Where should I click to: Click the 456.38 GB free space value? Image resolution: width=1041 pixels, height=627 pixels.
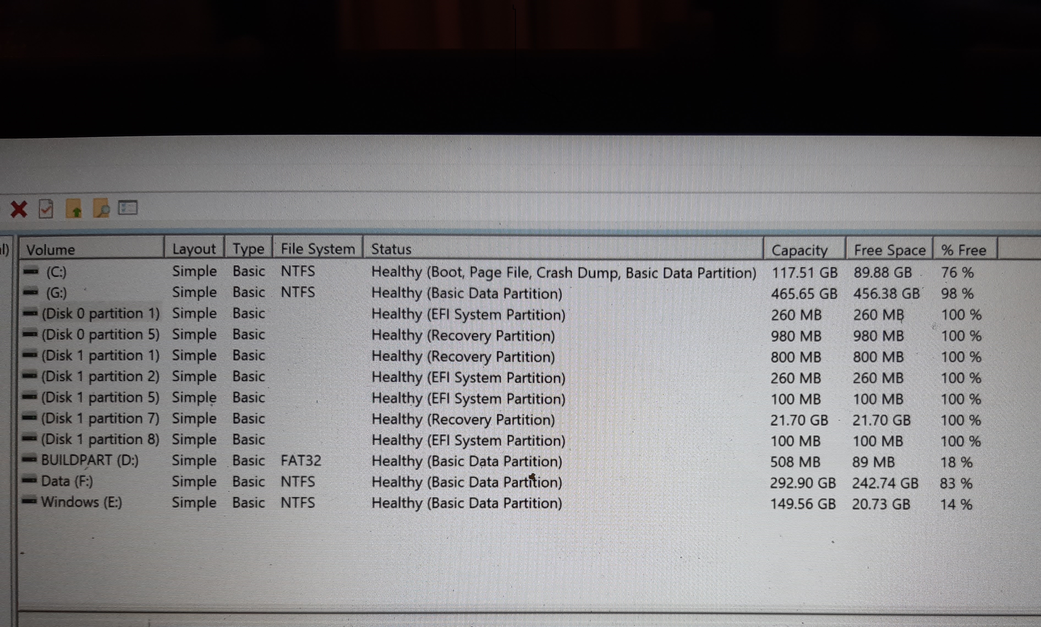point(886,293)
